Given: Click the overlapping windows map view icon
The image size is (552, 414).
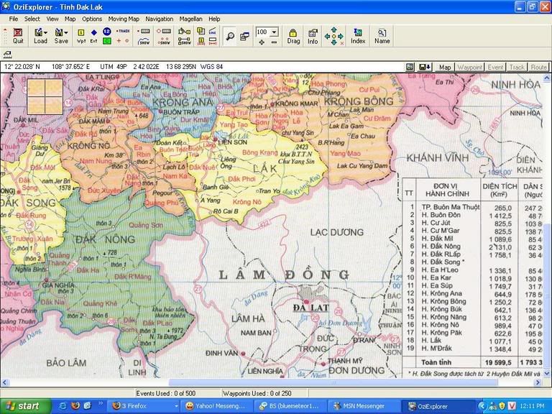Looking at the screenshot, I should point(244,36).
